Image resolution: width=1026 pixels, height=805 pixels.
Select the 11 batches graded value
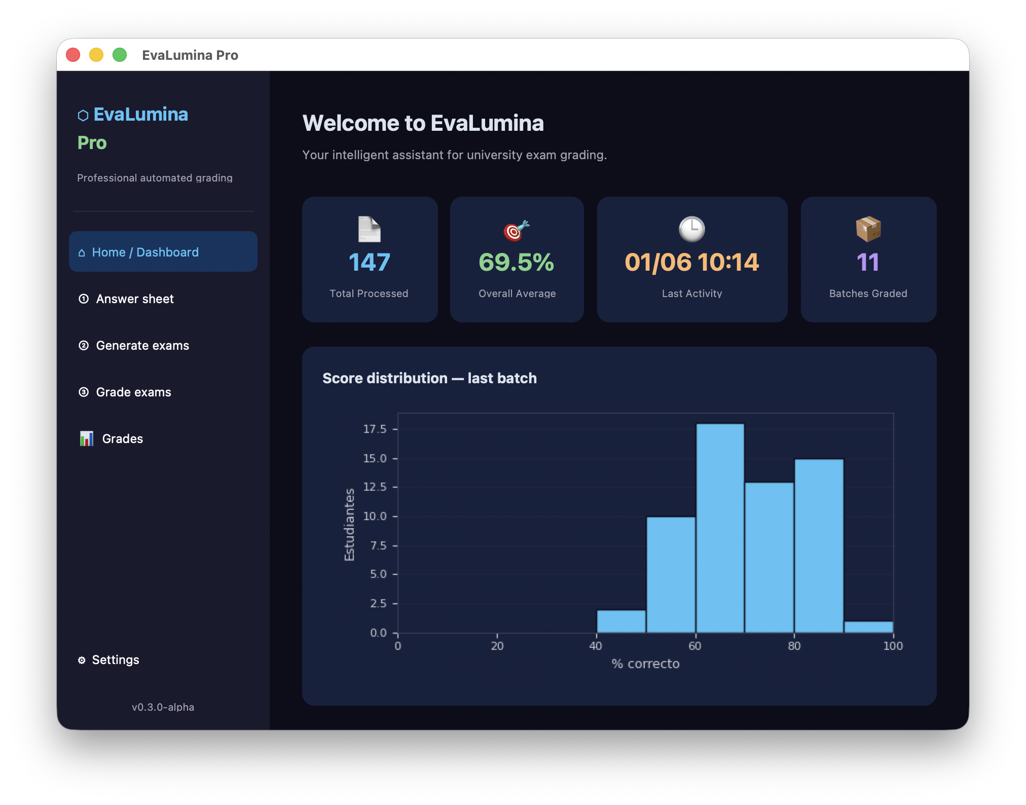868,262
